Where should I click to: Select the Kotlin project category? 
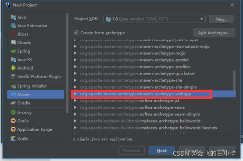36,139
